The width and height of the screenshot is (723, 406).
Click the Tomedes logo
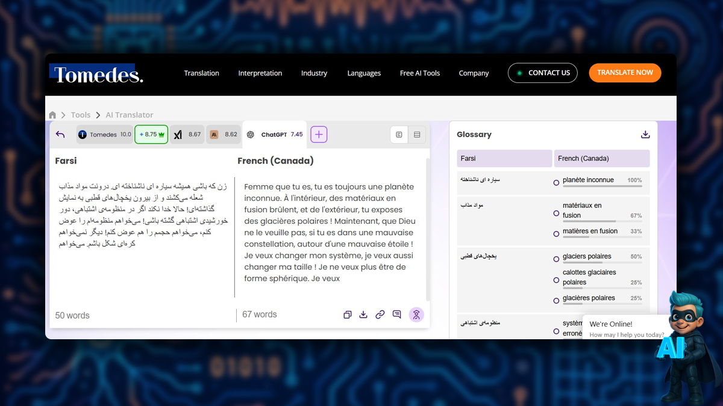[x=96, y=74]
